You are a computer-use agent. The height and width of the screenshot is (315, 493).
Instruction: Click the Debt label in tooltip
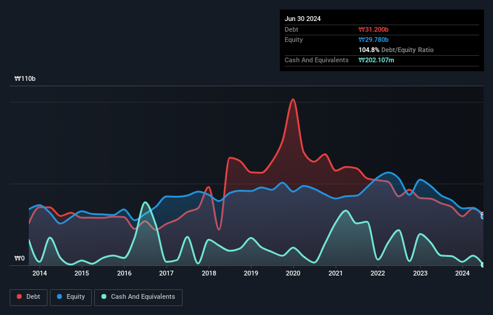click(x=291, y=29)
